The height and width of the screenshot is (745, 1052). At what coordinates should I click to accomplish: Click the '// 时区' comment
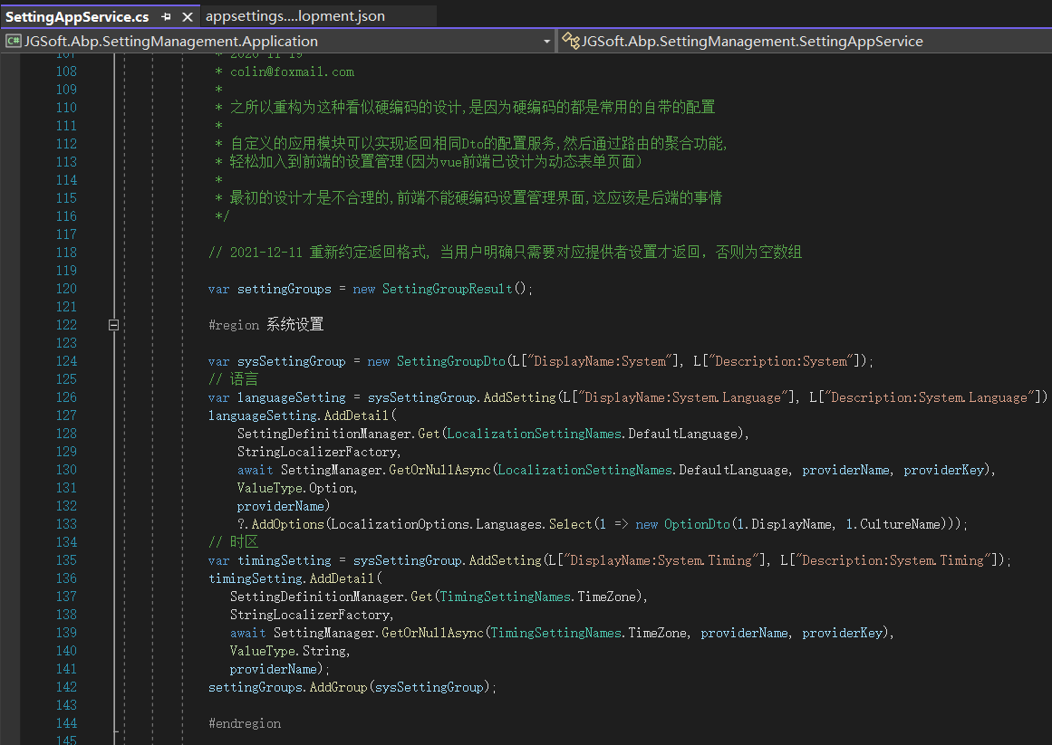coord(234,542)
